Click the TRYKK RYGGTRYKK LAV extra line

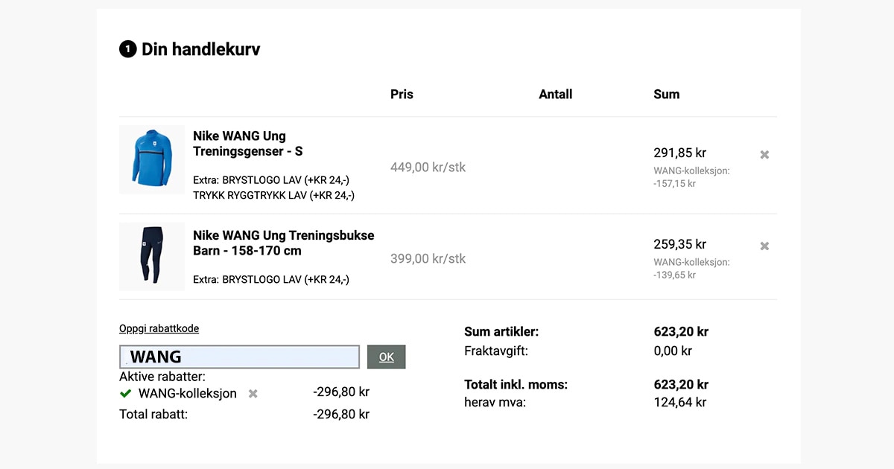(x=273, y=195)
